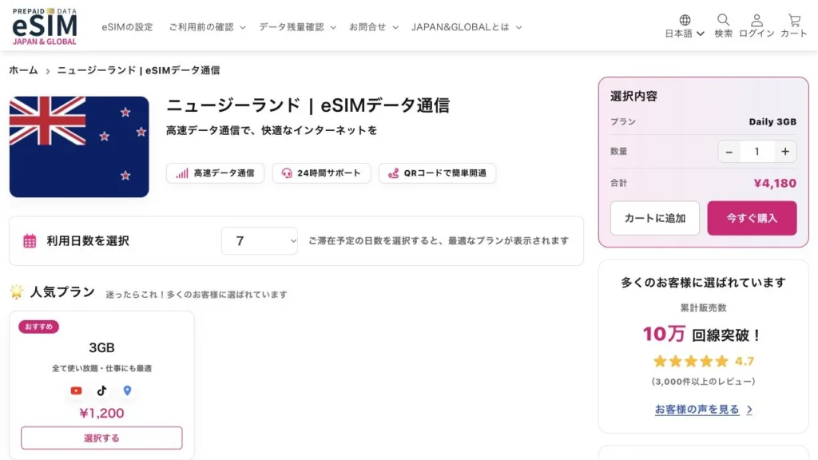
Task: Click the 4.7 rating score
Action: click(745, 361)
